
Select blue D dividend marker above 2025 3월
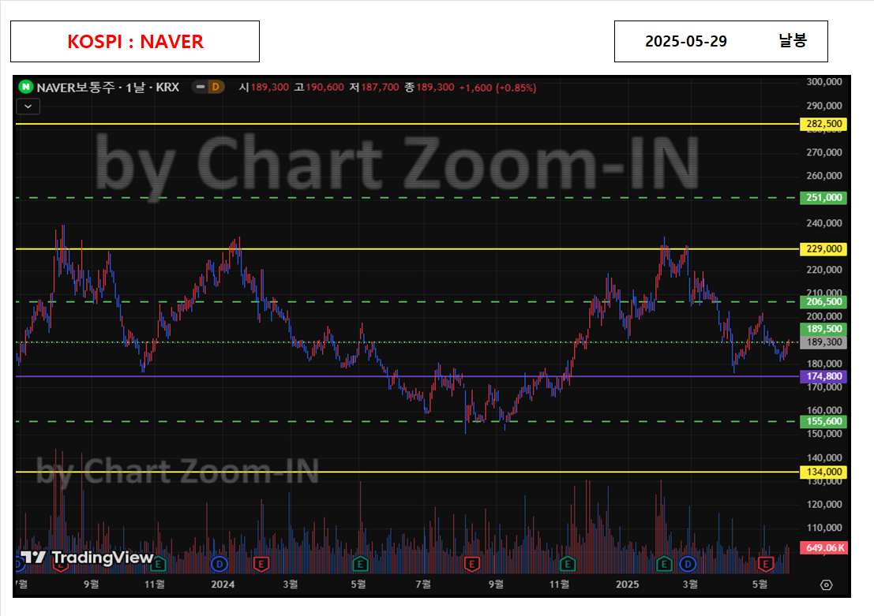[x=688, y=564]
